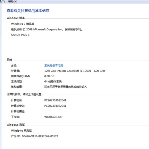Click the 计算机名称、域和工作组设置 section header
The image size is (149, 149).
[24, 94]
